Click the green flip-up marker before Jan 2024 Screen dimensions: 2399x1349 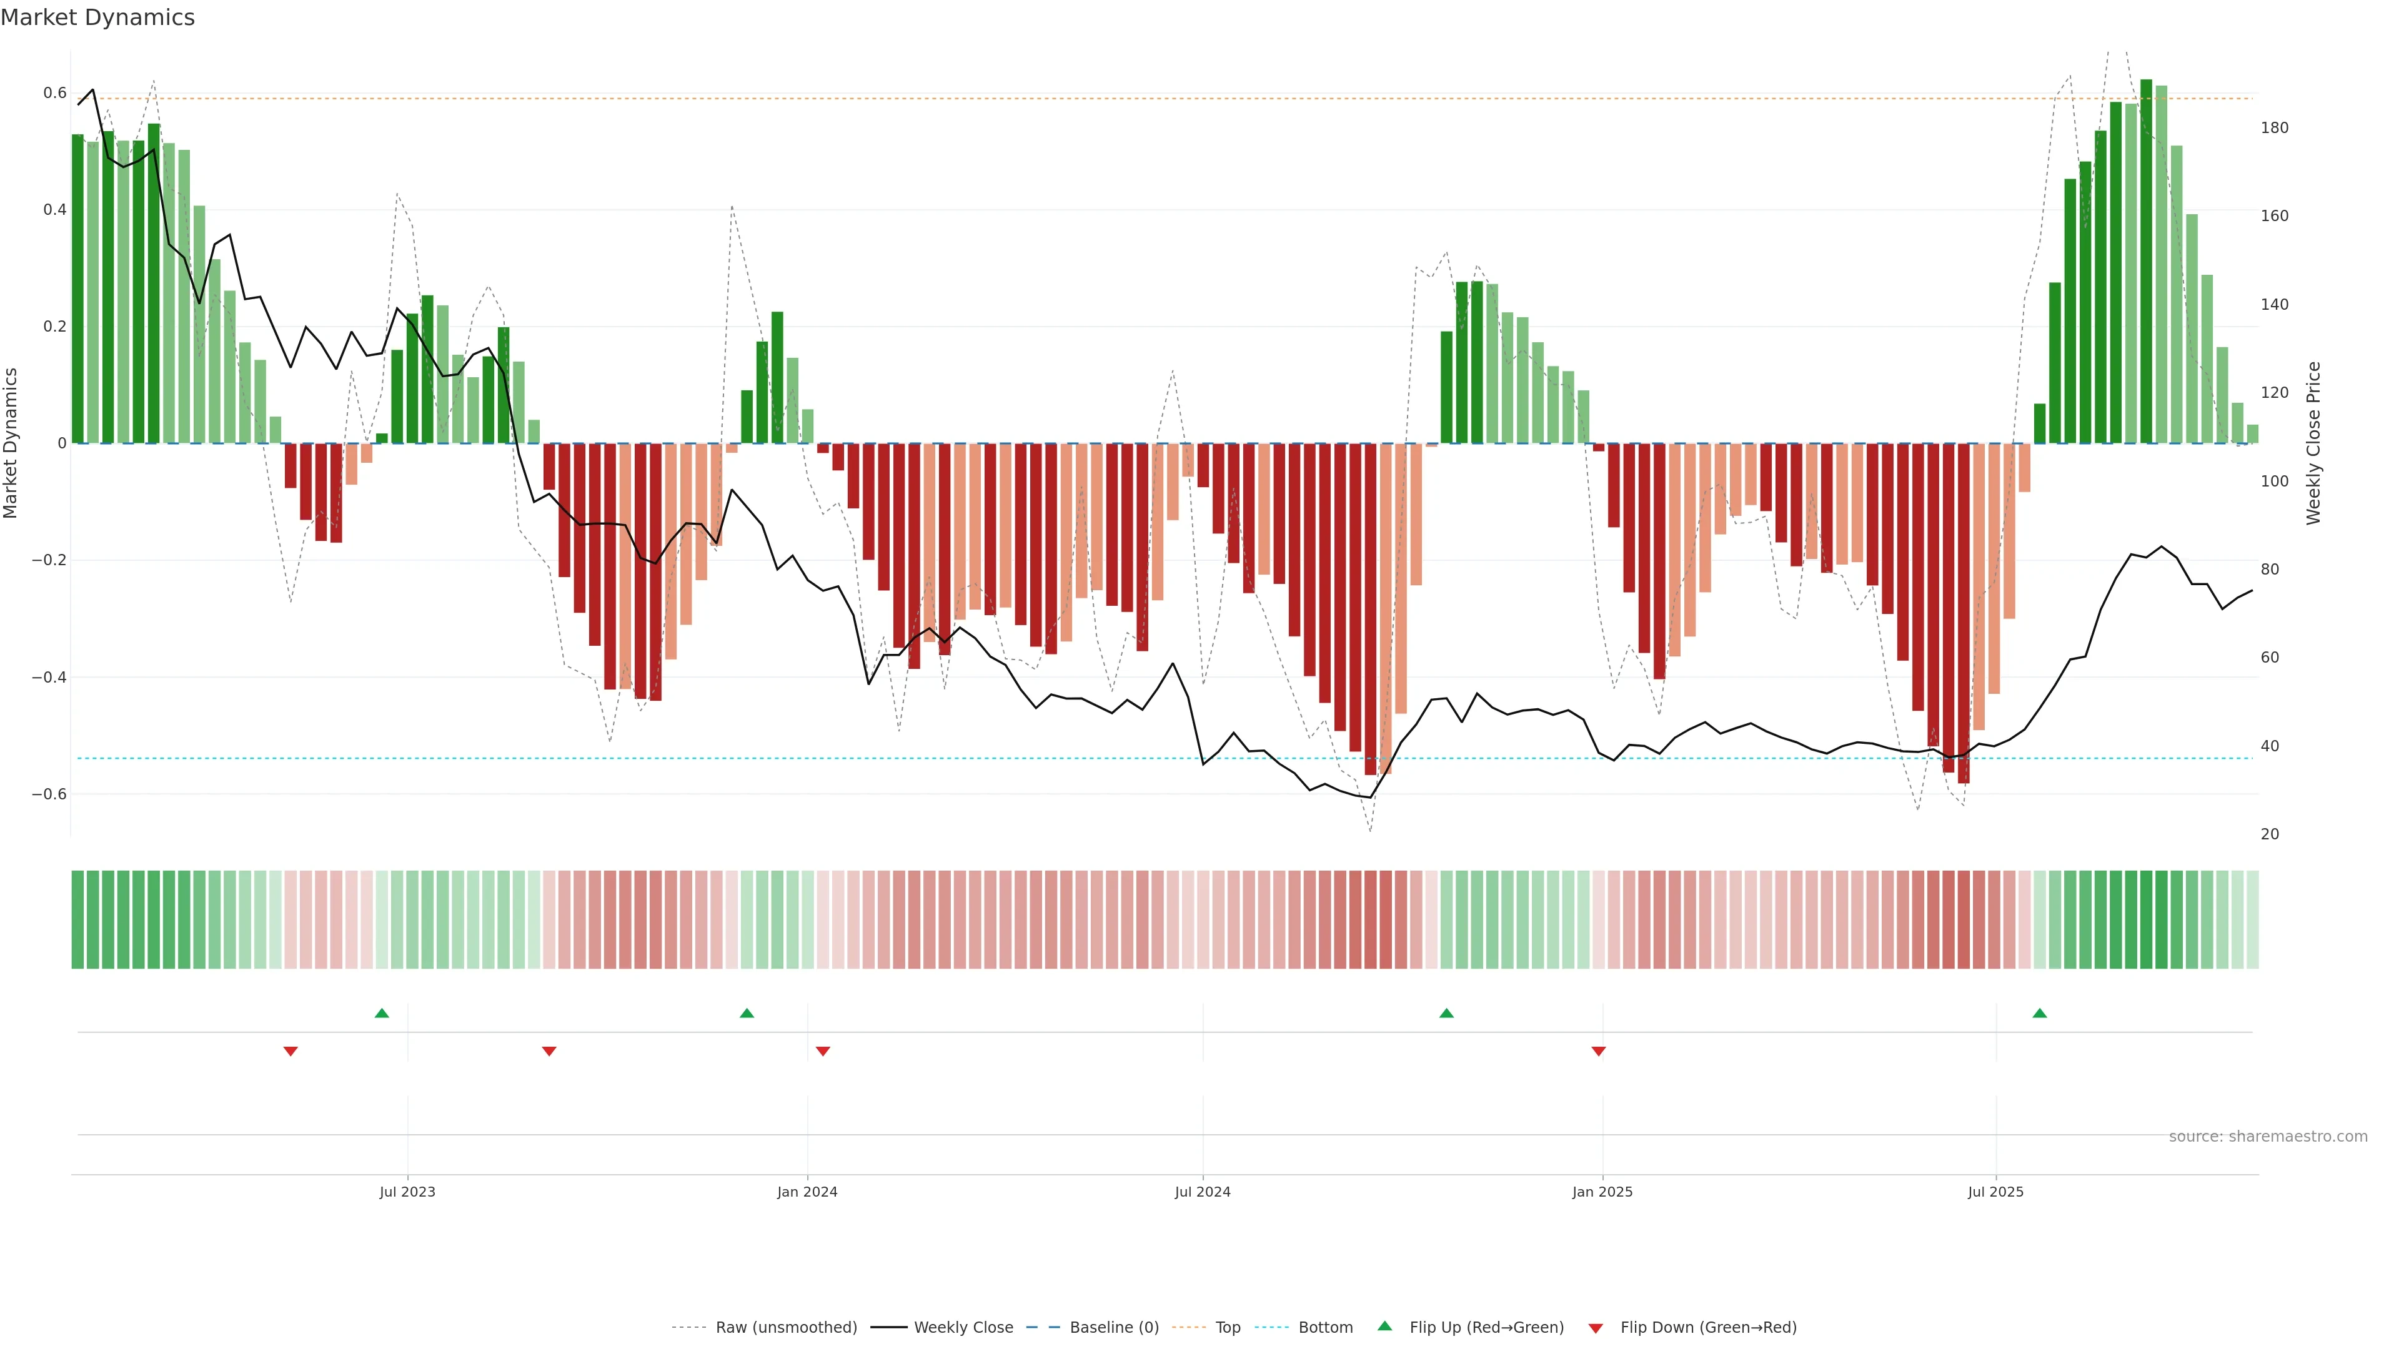pos(747,1013)
